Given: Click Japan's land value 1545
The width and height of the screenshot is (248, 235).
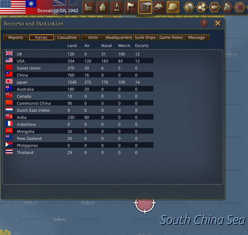Looking at the screenshot, I should click(x=72, y=82).
